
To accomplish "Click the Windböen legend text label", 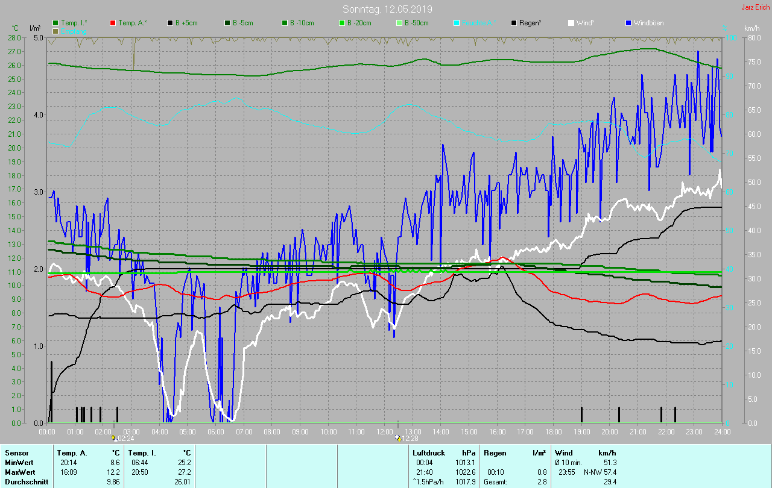I will [x=648, y=23].
